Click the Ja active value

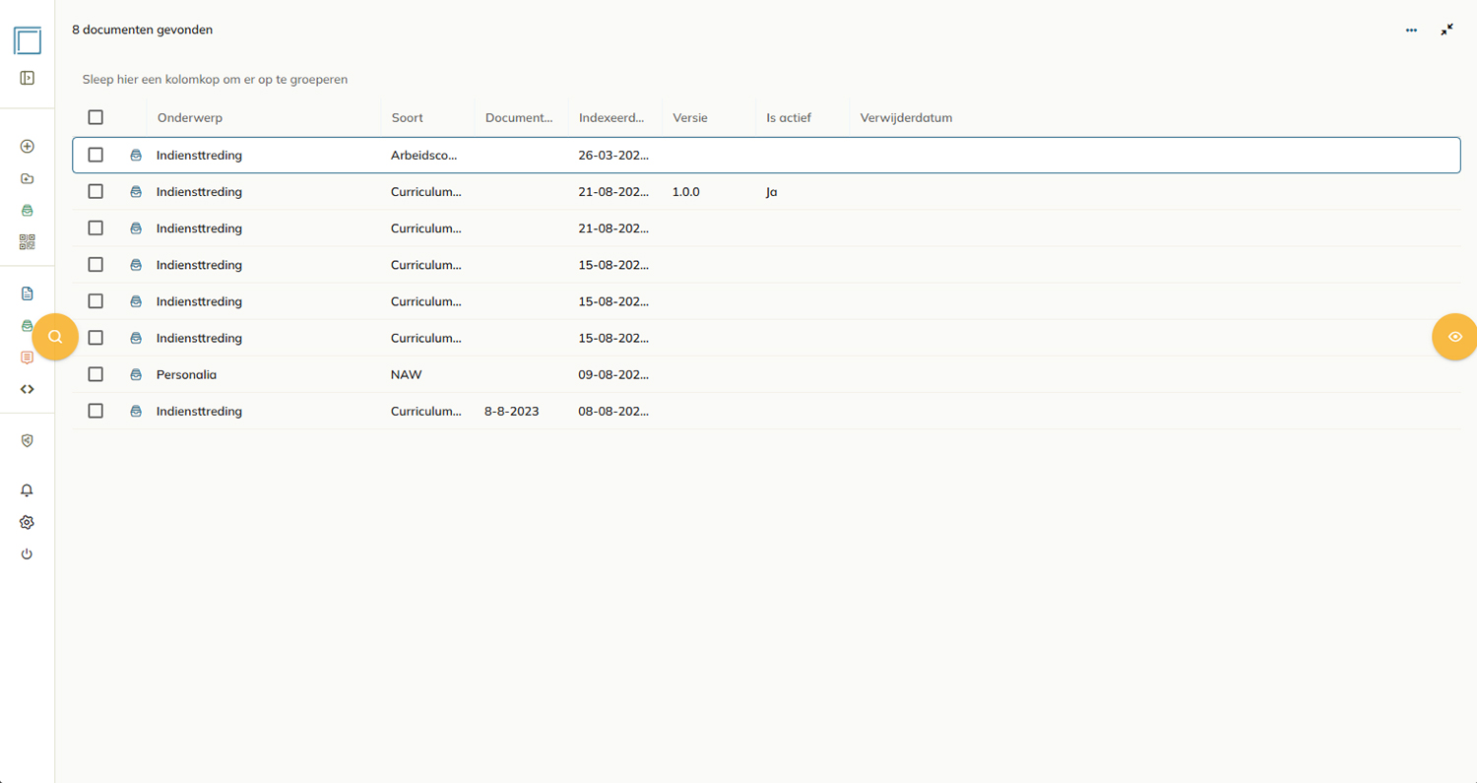click(772, 191)
